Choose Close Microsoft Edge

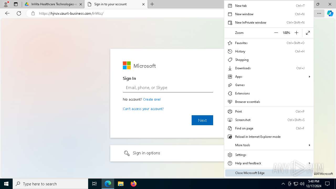[269, 173]
